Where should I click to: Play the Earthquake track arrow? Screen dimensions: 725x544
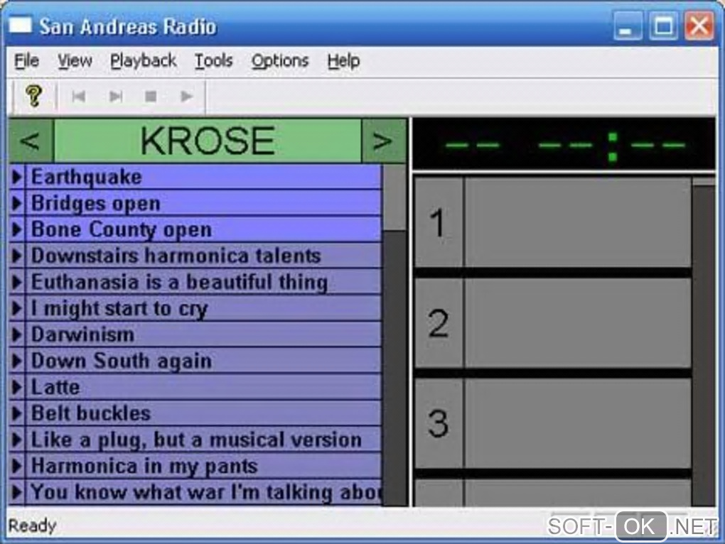click(17, 177)
